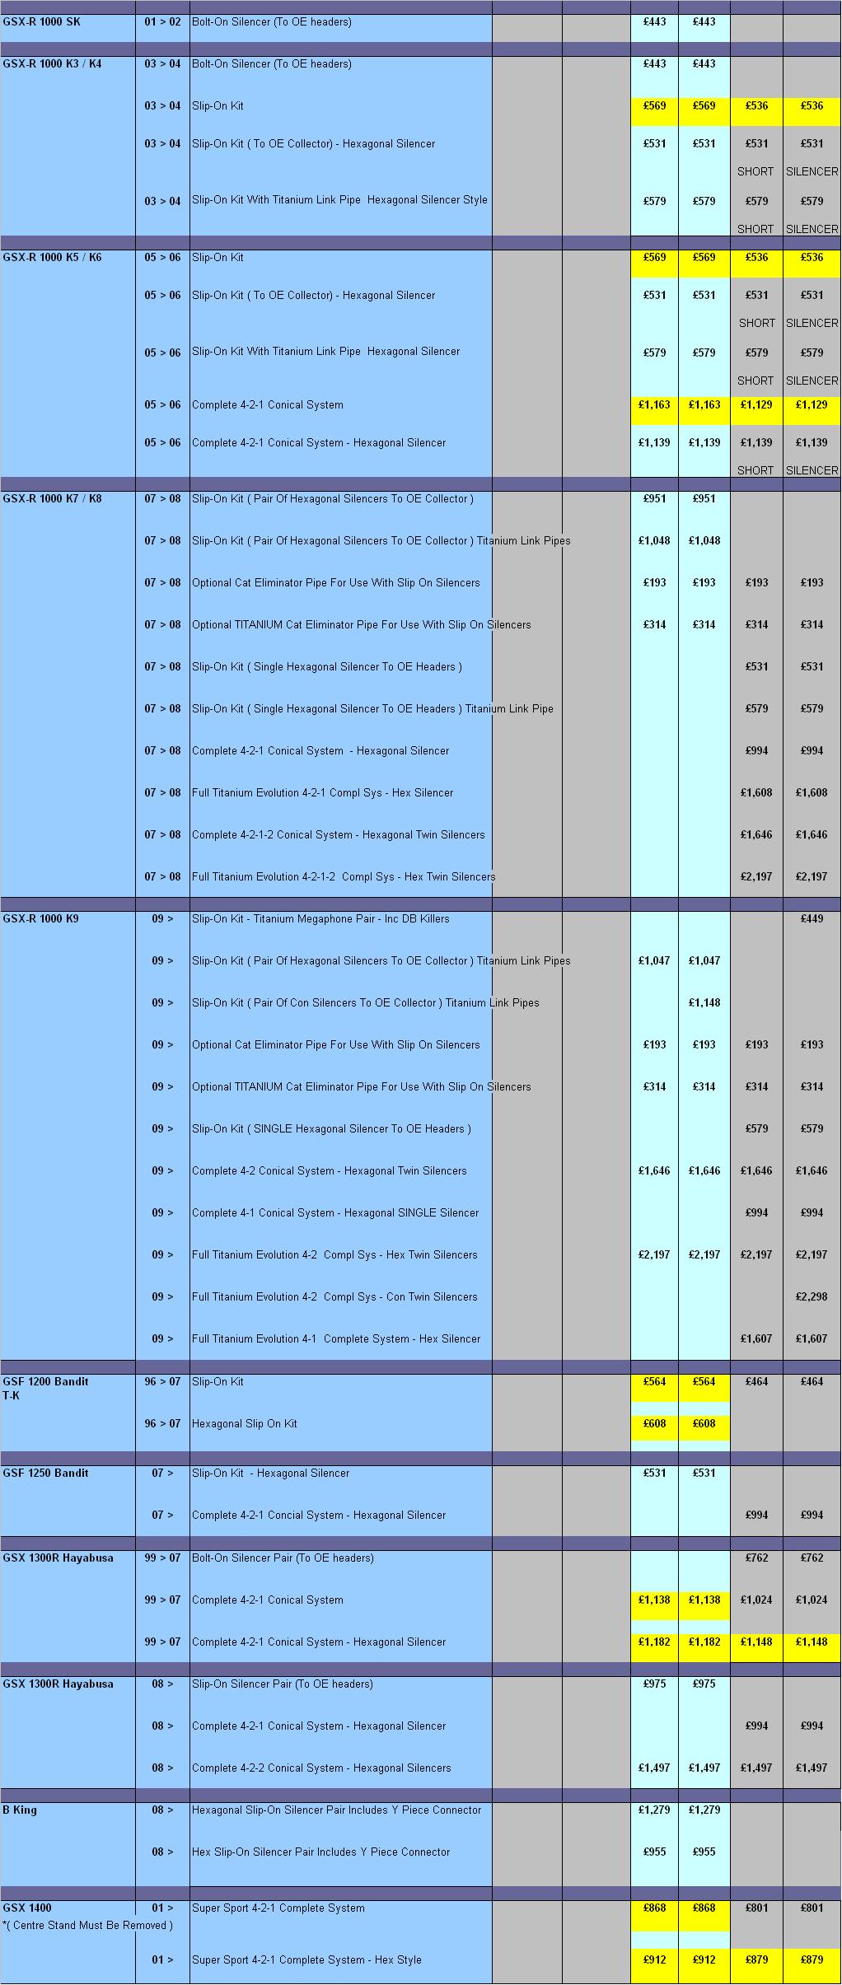The image size is (842, 1985).
Task: Click 'Slip-On Kit ( SINGLE Hexagonal Silencer To OE Headers )'
Action: tap(331, 1128)
